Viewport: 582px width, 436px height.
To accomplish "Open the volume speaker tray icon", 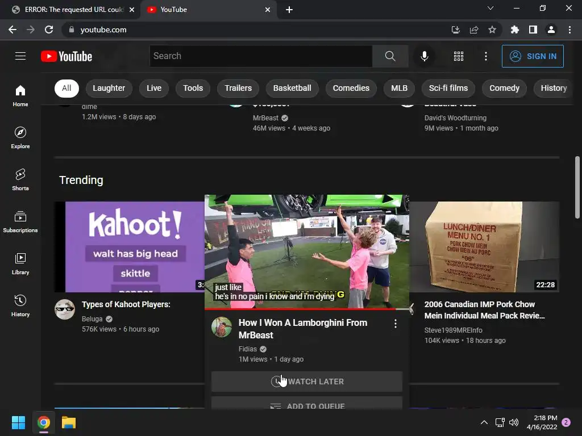I will coord(514,422).
